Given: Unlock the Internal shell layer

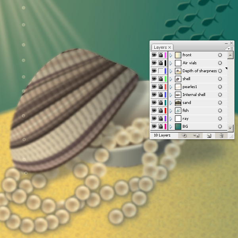Looking at the screenshot, I should coord(161,94).
